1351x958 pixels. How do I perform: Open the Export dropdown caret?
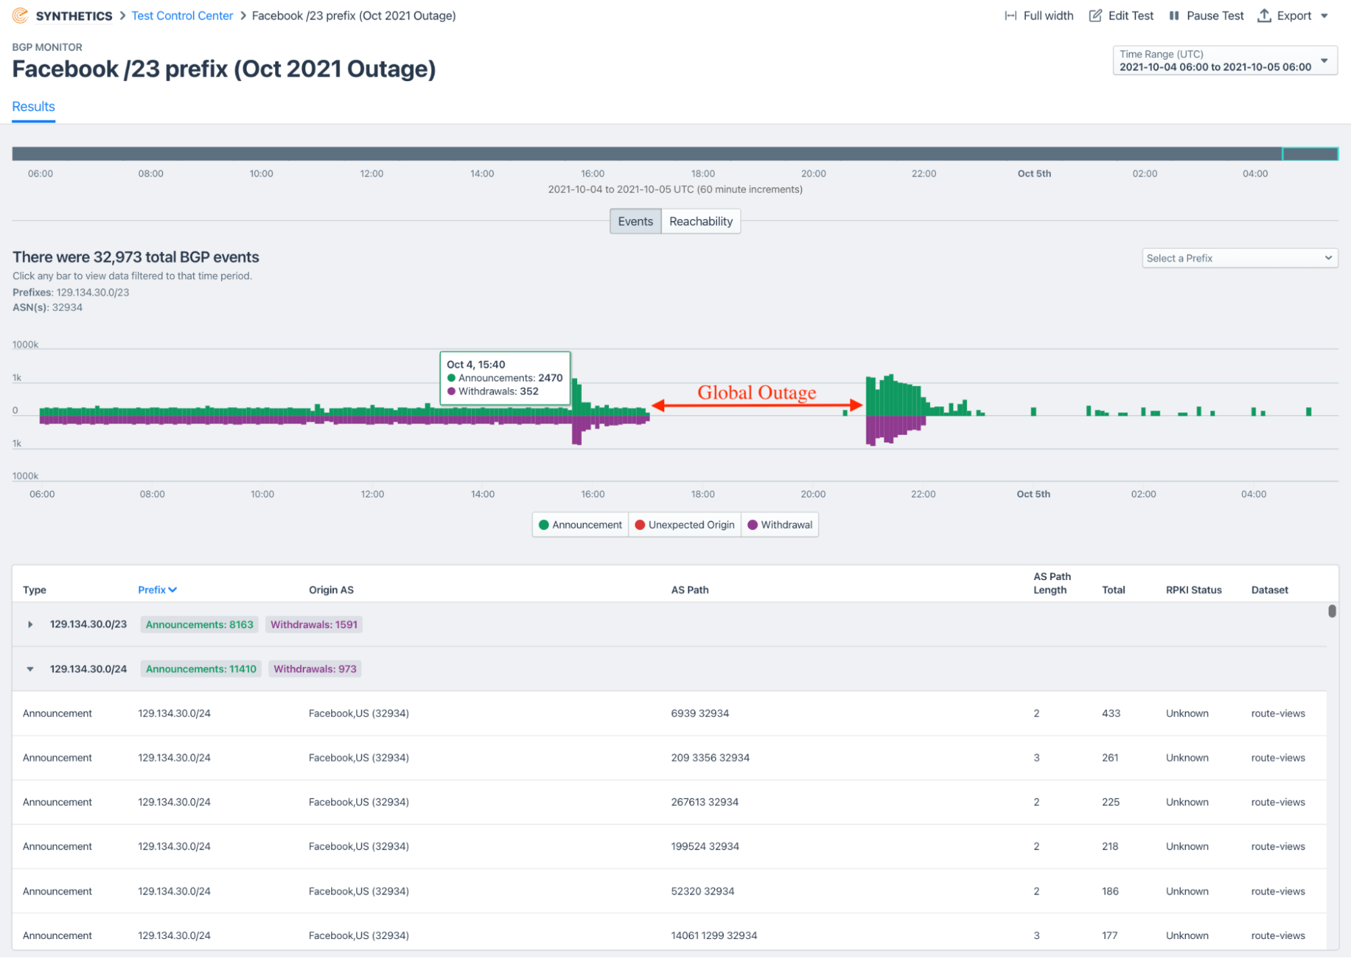tap(1324, 16)
